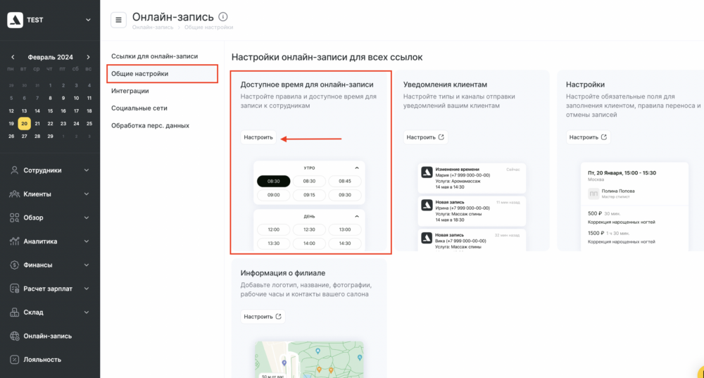This screenshot has width=704, height=378.
Task: Select February 15 in the calendar
Action: pyautogui.click(x=50, y=111)
